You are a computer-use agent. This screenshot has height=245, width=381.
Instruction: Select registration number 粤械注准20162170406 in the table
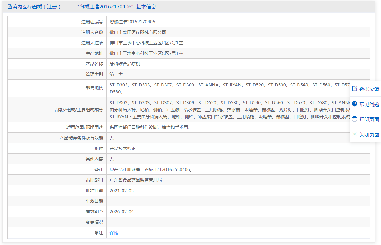[x=132, y=22]
